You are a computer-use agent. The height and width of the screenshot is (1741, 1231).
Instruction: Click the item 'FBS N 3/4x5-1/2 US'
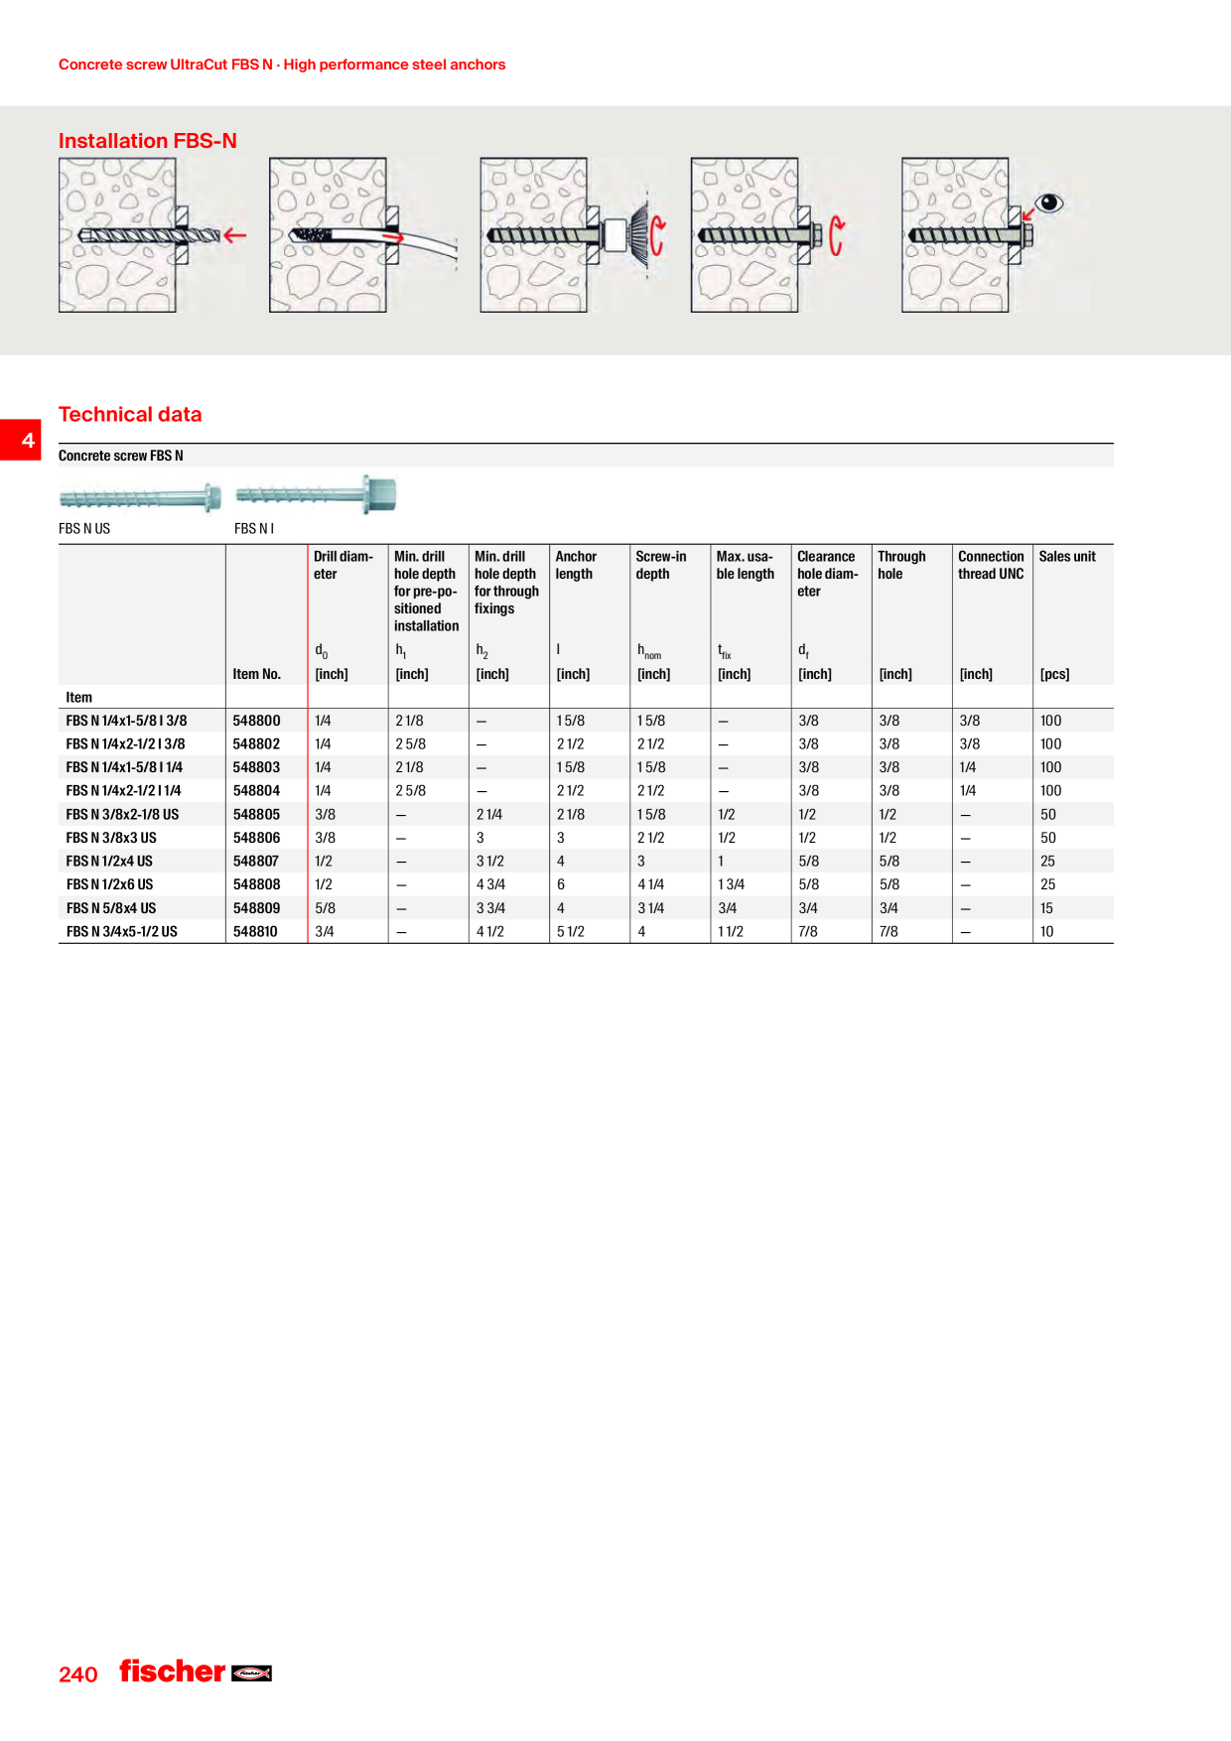point(121,932)
